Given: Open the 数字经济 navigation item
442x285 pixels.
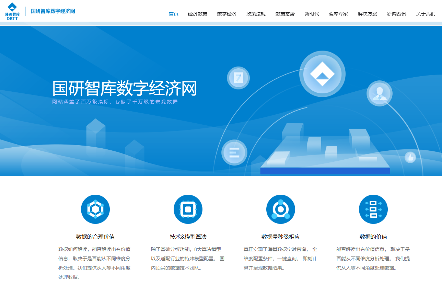Looking at the screenshot, I should (227, 14).
